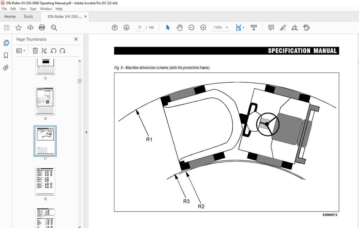
Task: Add a sticky note comment
Action: click(271, 27)
